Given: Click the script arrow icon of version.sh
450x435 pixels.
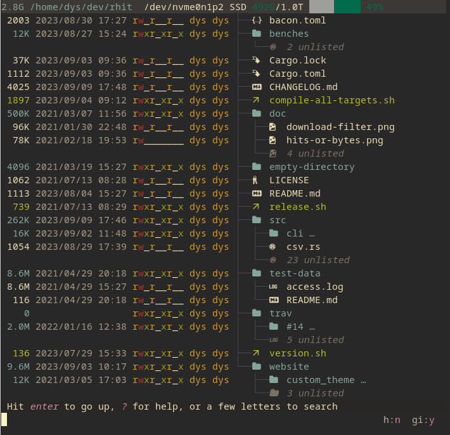Looking at the screenshot, I should point(255,353).
